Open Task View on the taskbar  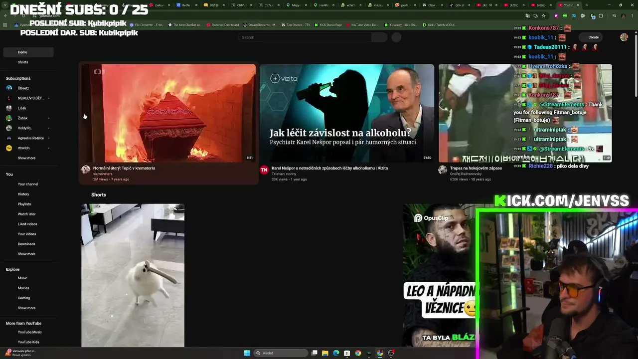pyautogui.click(x=315, y=353)
